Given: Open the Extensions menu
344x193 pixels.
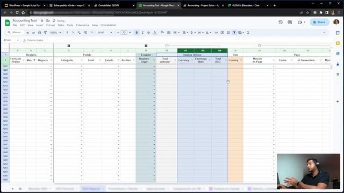Looking at the screenshot, I should tap(82, 25).
